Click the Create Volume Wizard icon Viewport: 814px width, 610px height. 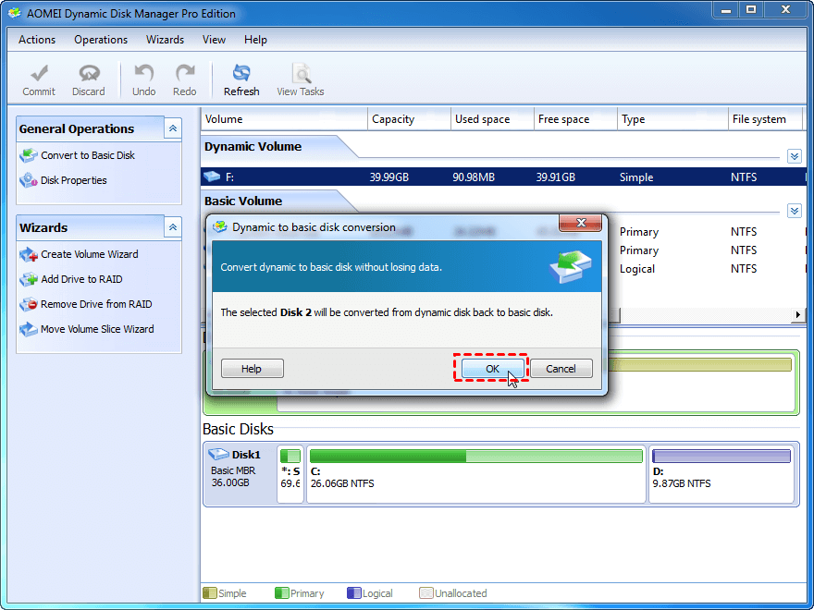point(29,254)
